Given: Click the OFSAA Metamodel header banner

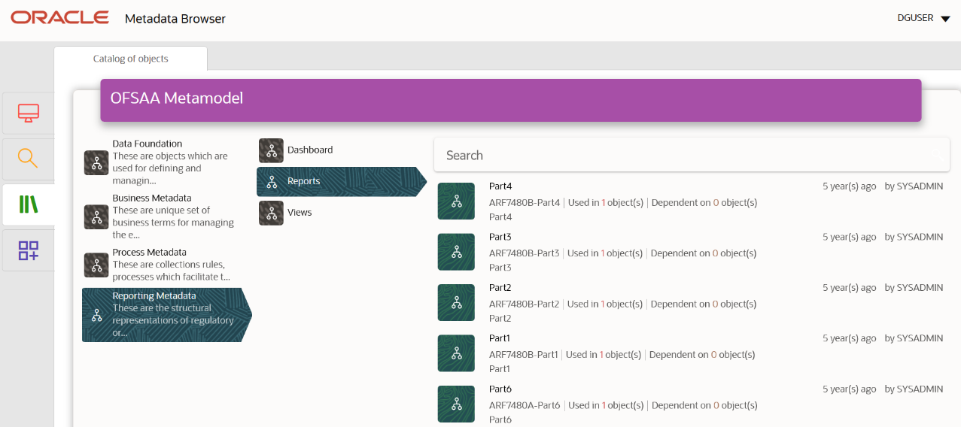Looking at the screenshot, I should click(x=511, y=100).
